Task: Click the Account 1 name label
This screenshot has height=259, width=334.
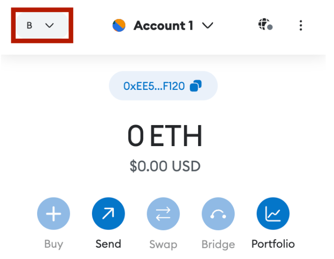Action: 163,25
